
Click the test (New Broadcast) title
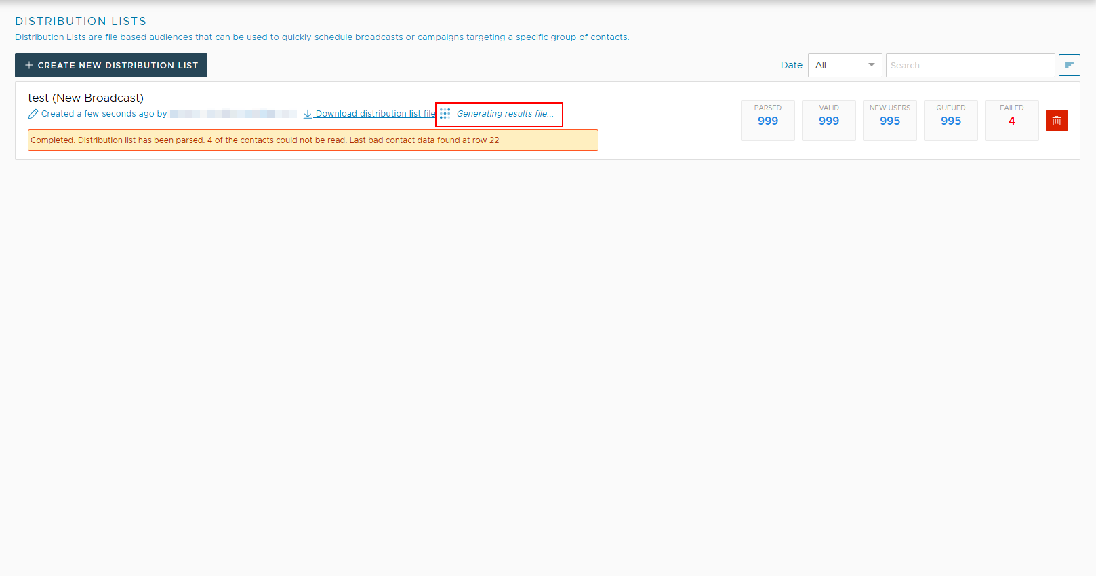coord(85,98)
